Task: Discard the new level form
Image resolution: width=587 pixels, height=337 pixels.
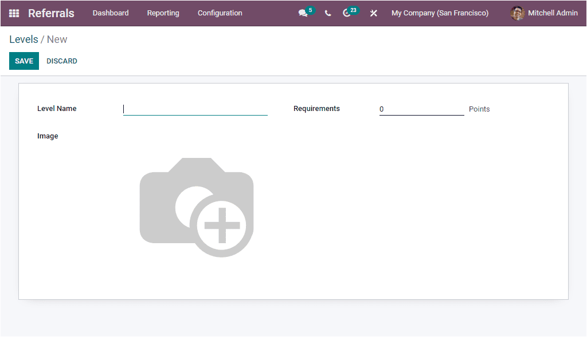Action: pyautogui.click(x=61, y=61)
